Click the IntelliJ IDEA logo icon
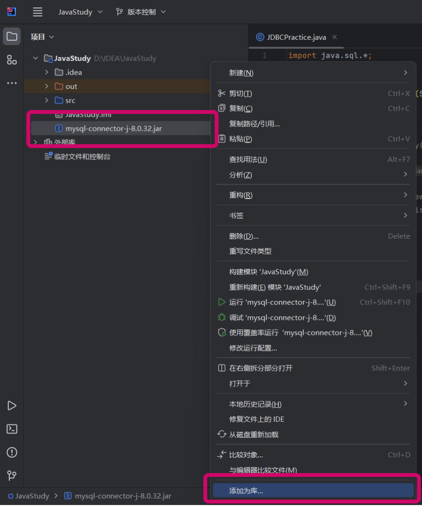The image size is (422, 506). 11,12
